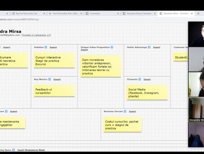Open a new browser tab with plus button
This screenshot has width=204, height=154.
[x=198, y=13]
